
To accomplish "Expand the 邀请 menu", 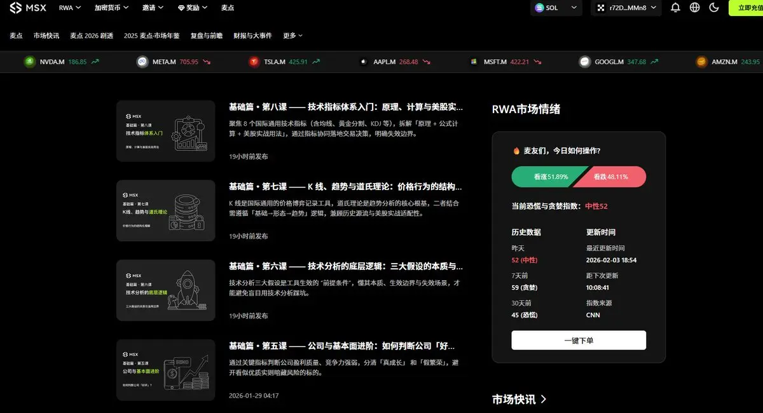I will (153, 8).
